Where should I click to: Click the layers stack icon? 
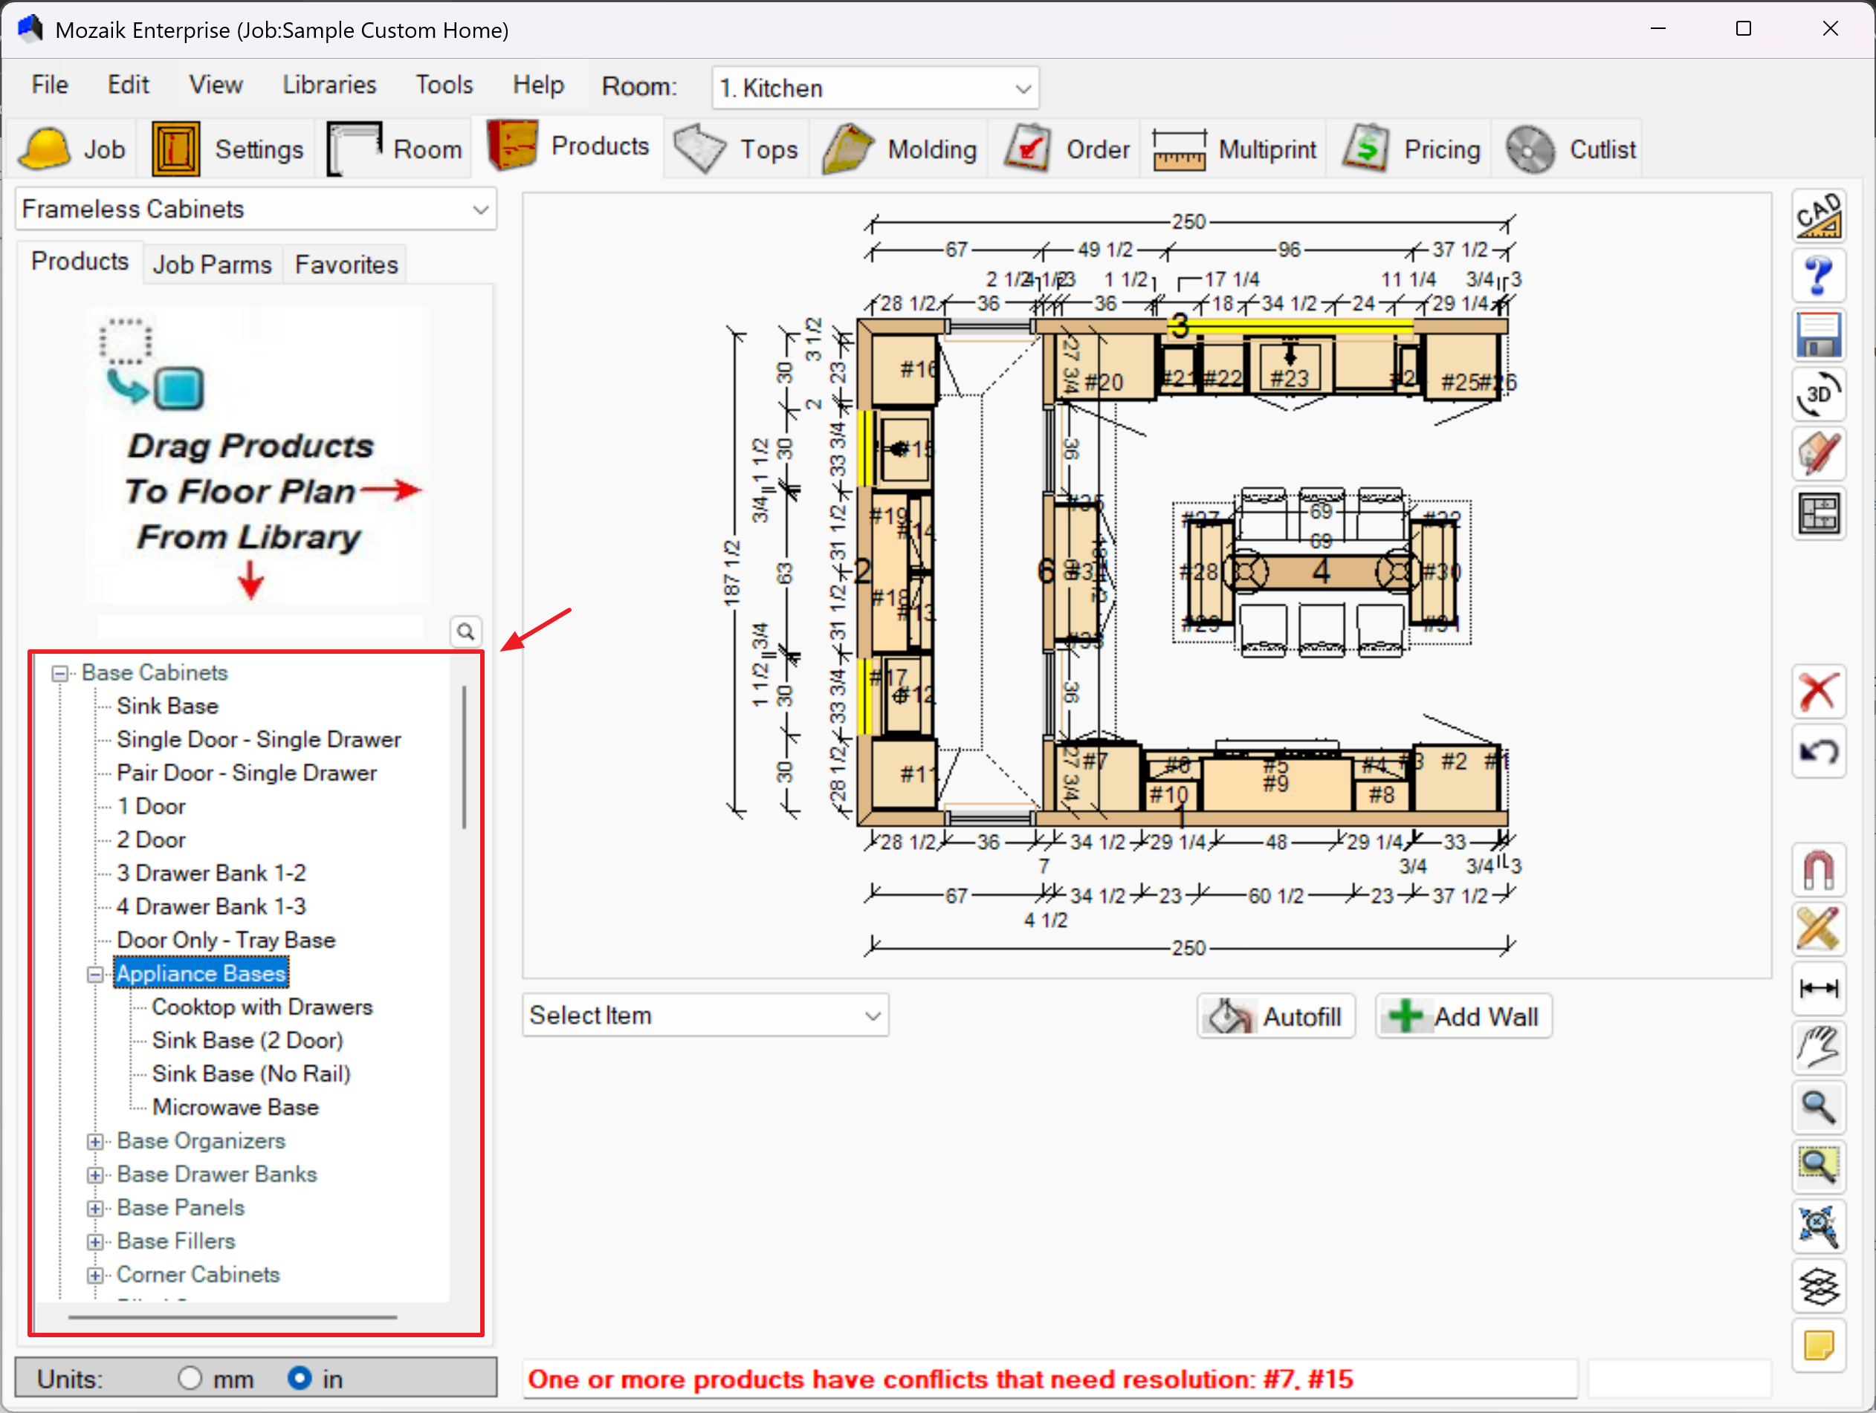[x=1818, y=1286]
